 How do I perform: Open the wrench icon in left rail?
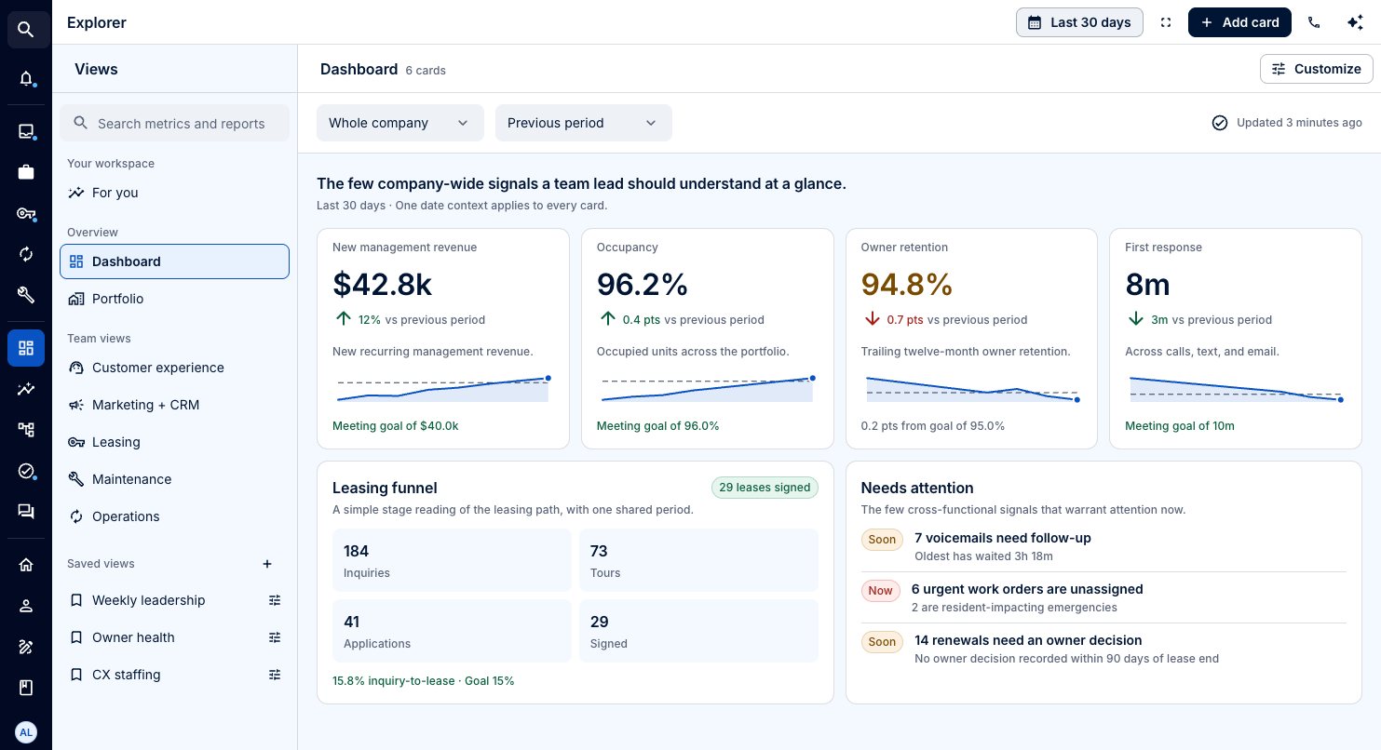coord(26,295)
